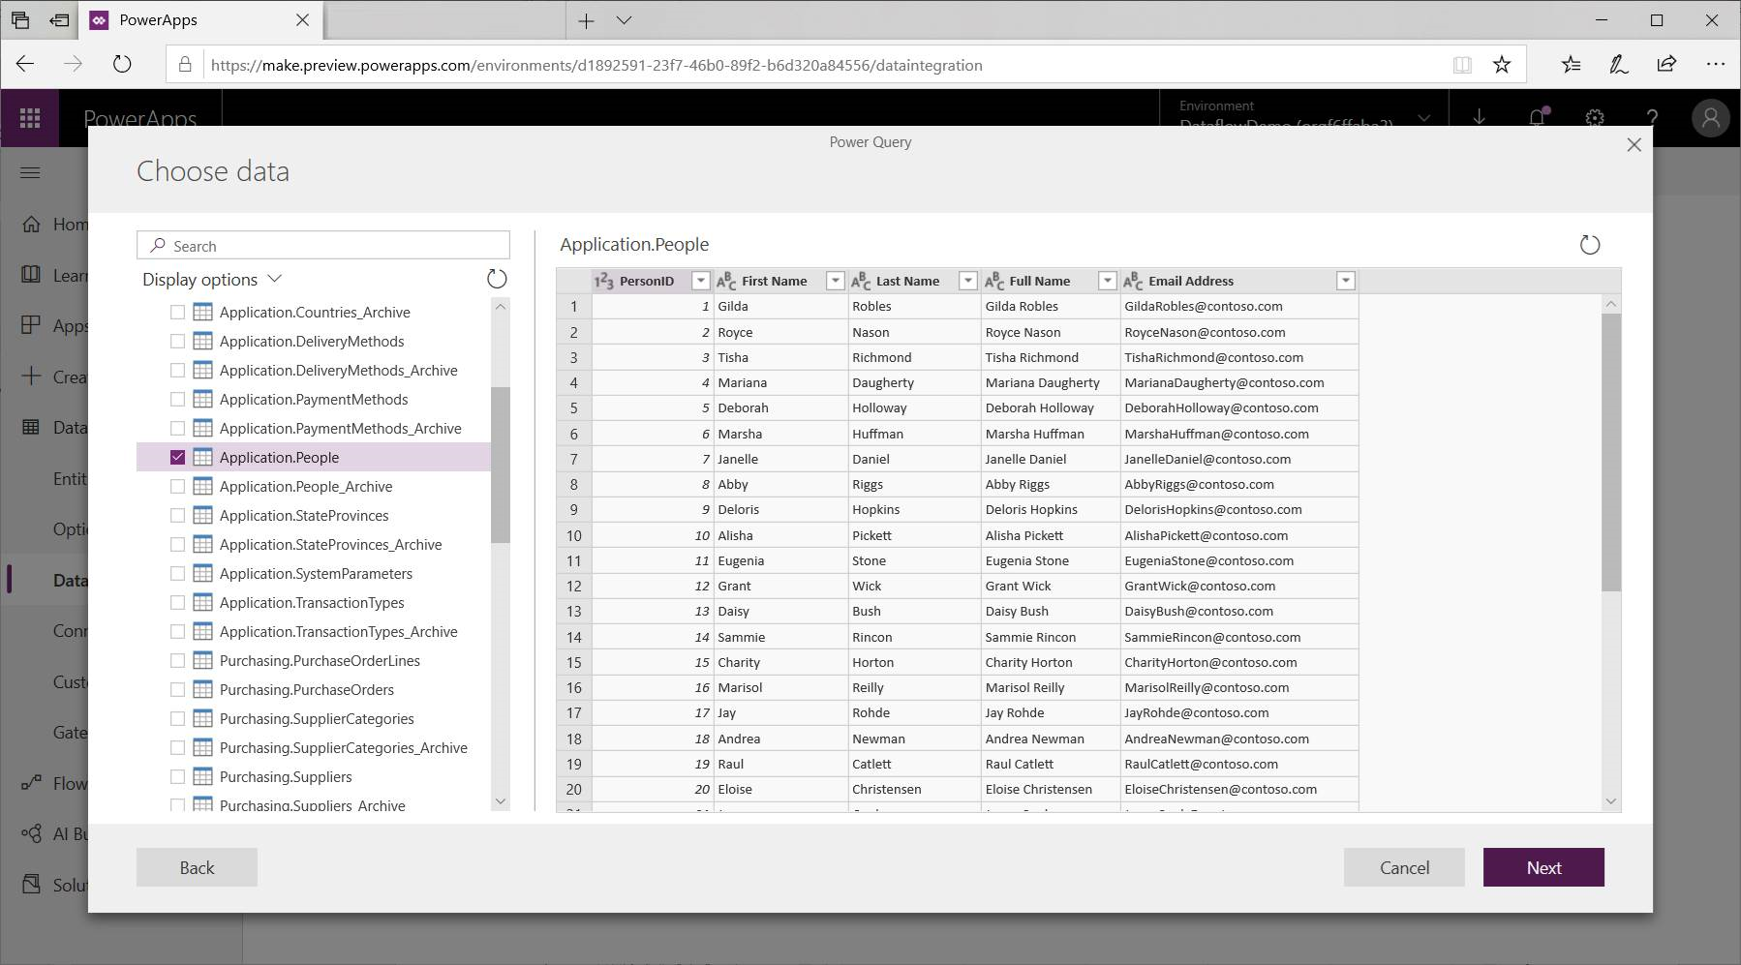Viewport: 1741px width, 965px height.
Task: Click the Last Name column header
Action: coord(913,281)
